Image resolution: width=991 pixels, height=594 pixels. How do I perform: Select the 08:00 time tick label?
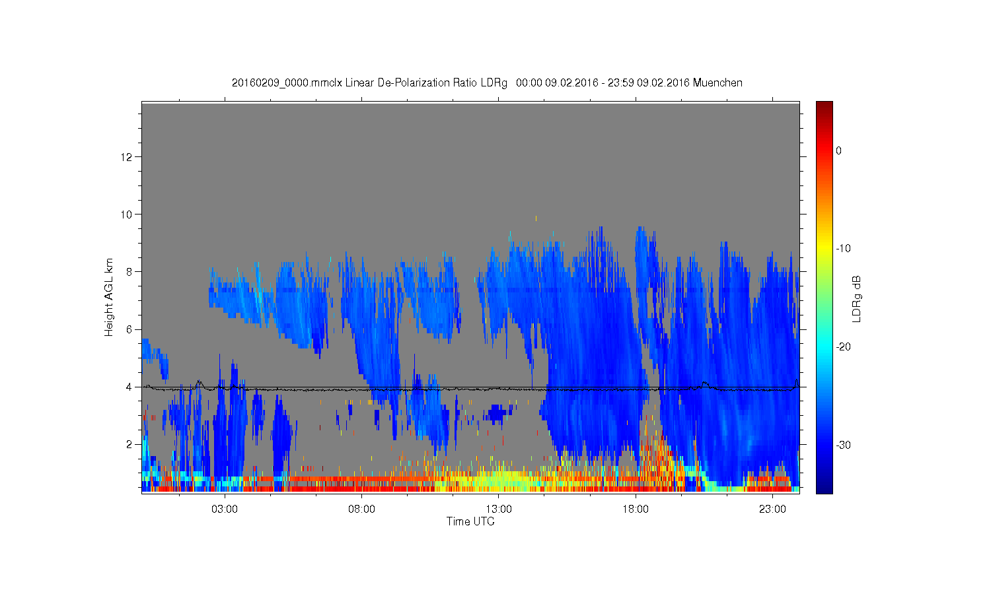[x=362, y=510]
